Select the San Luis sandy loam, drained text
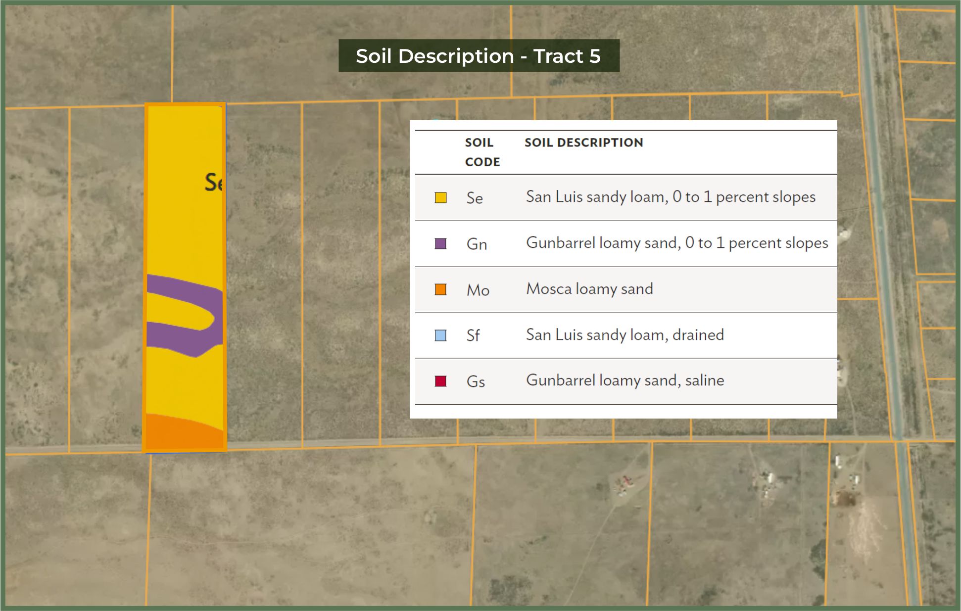 point(625,335)
